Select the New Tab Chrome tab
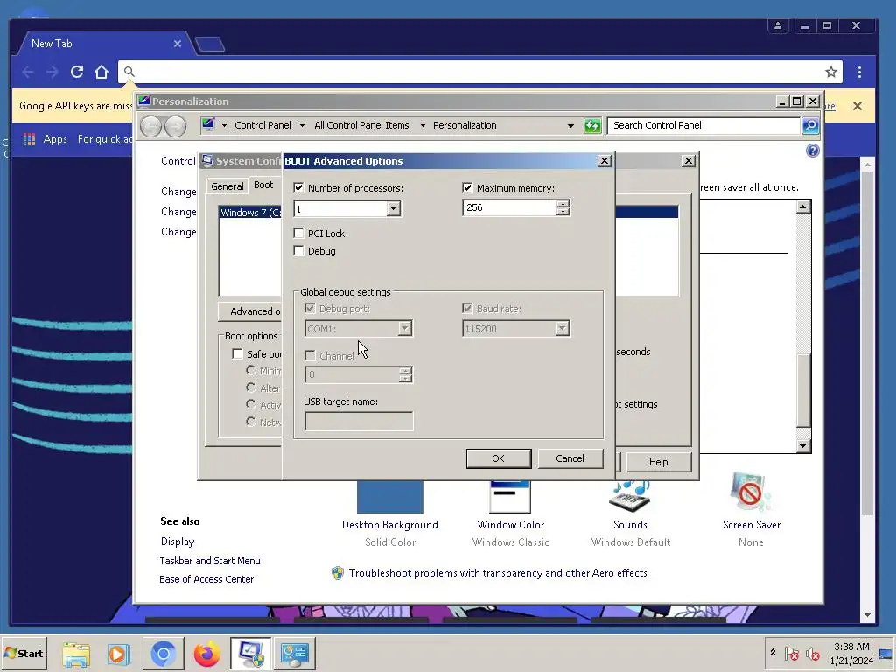 point(106,44)
